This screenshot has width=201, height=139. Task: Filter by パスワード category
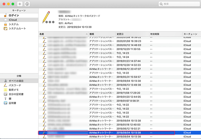pos(15,85)
